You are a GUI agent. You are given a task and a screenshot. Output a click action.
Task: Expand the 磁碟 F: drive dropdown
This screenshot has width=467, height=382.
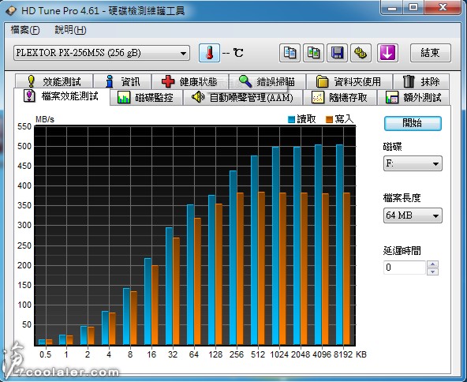click(x=413, y=163)
